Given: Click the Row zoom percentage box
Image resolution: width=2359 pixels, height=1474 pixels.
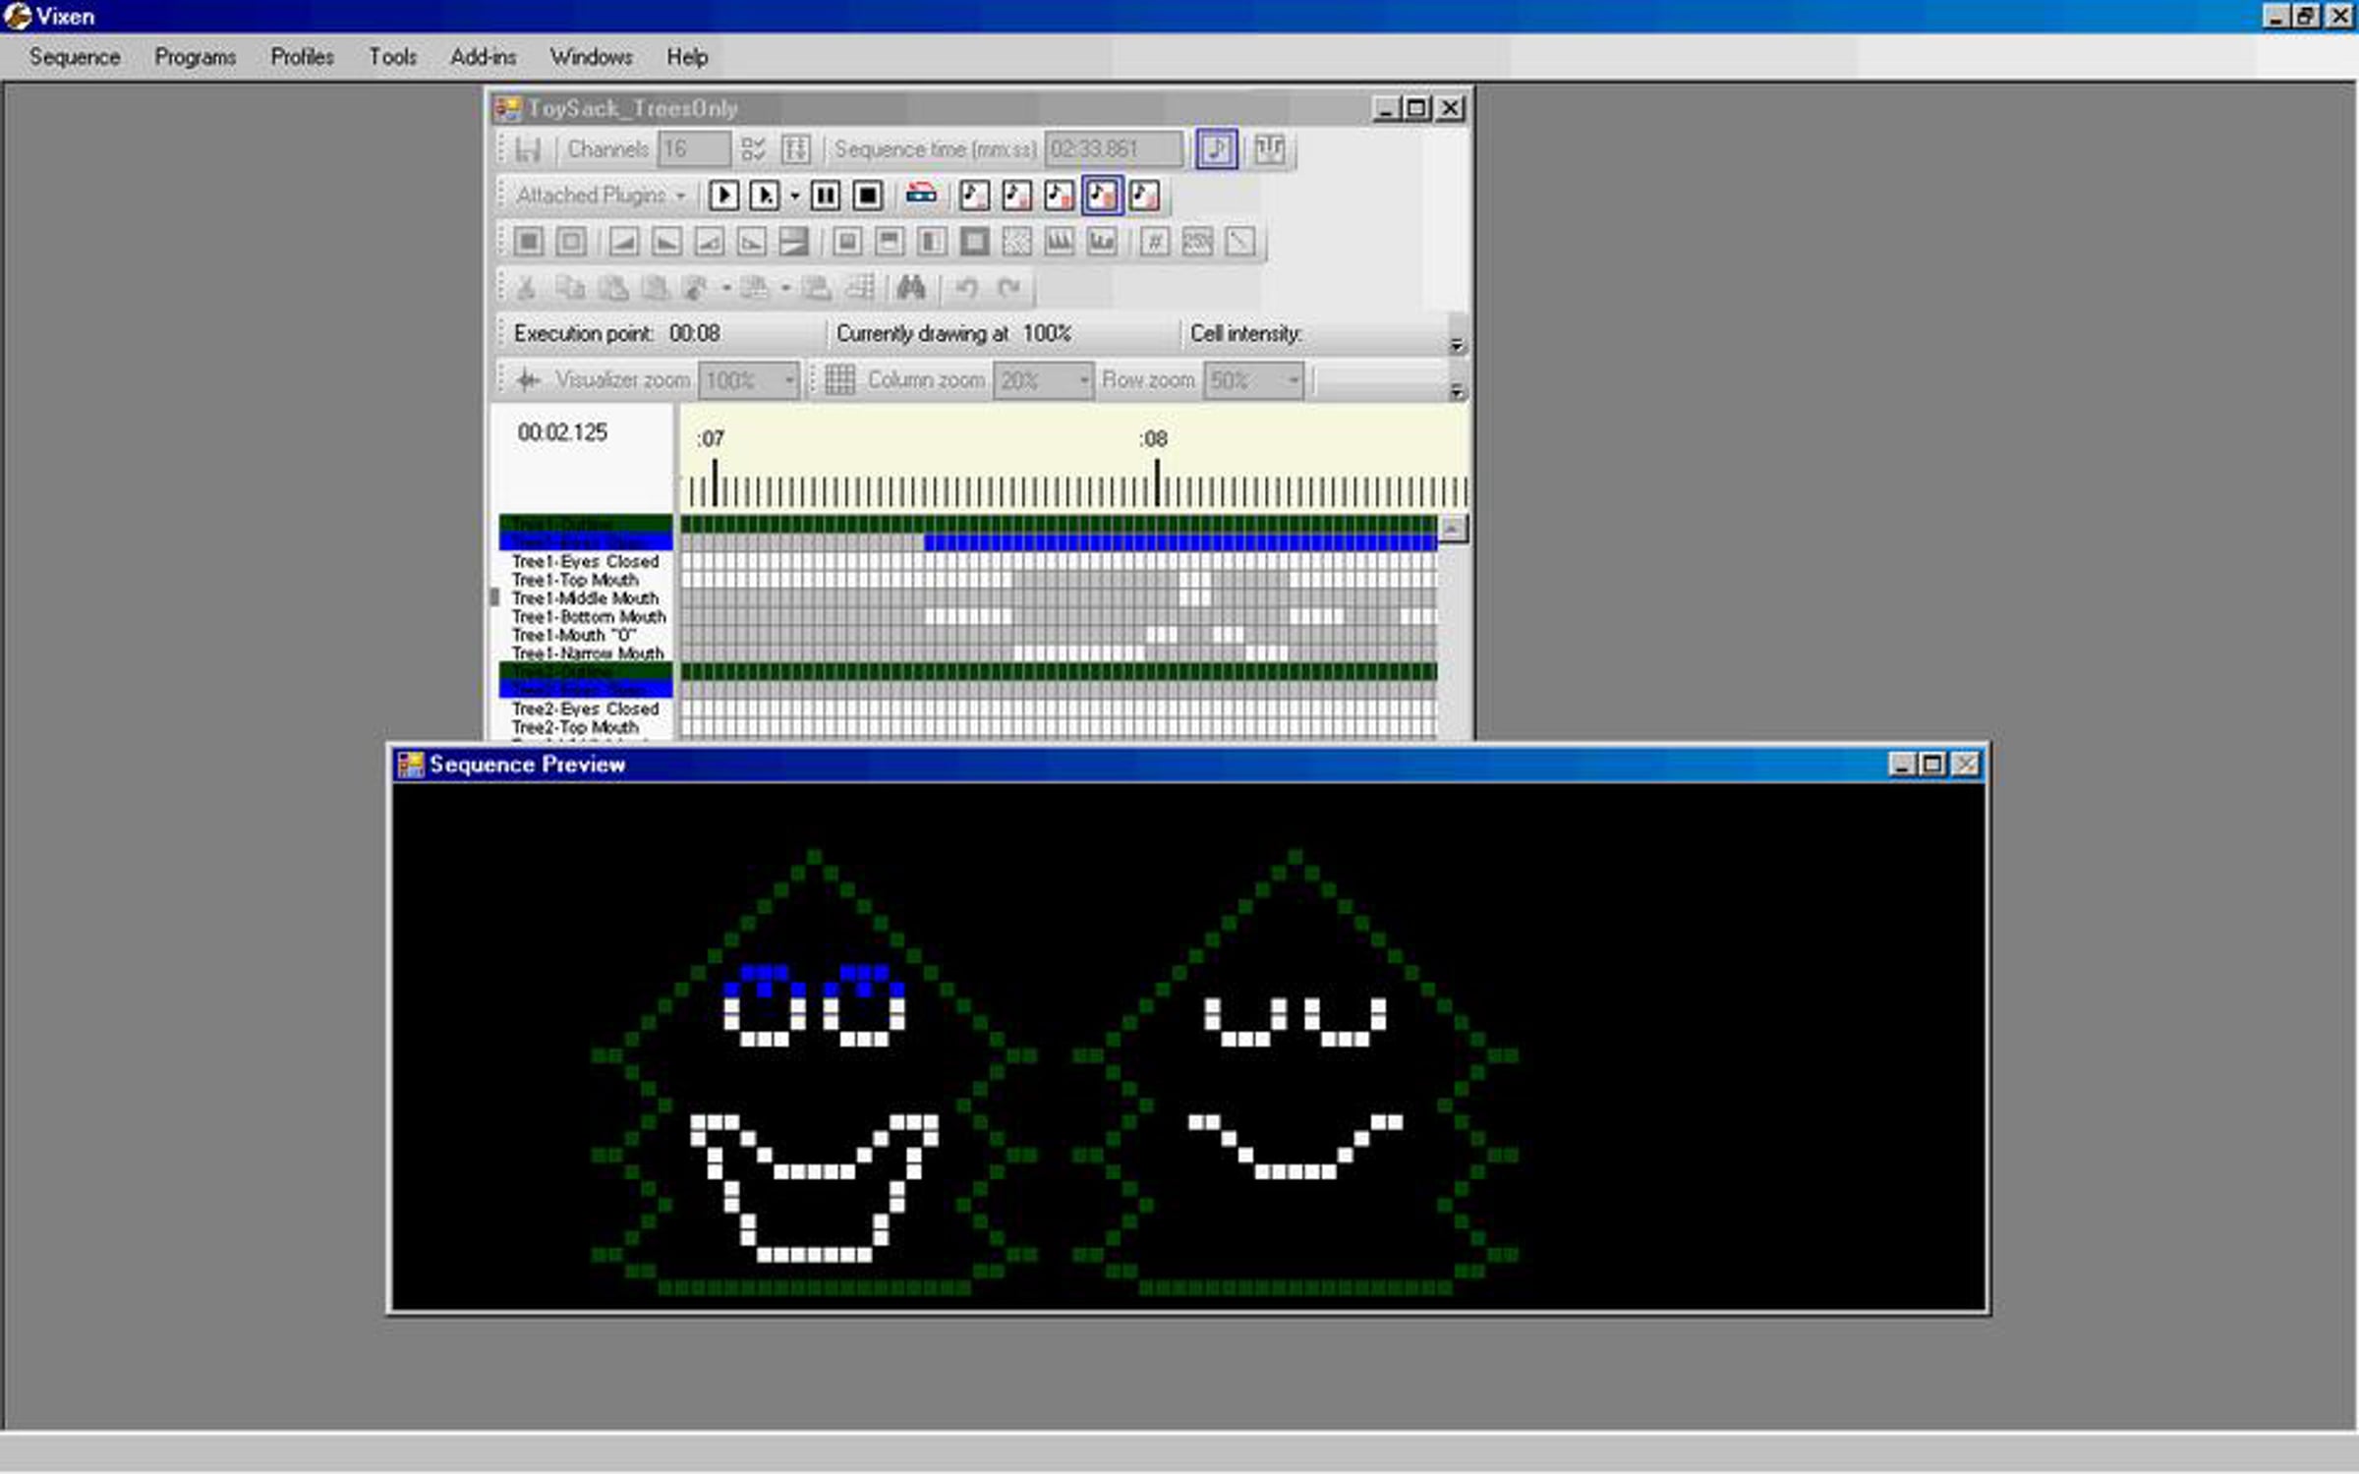Looking at the screenshot, I should coord(1242,380).
